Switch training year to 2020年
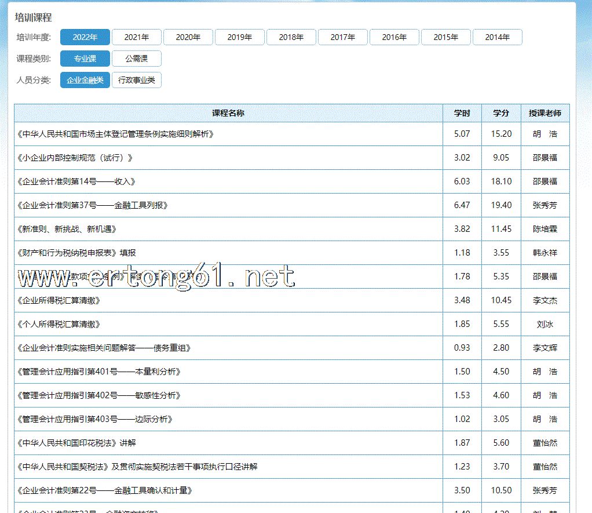The height and width of the screenshot is (513, 592). (x=188, y=37)
